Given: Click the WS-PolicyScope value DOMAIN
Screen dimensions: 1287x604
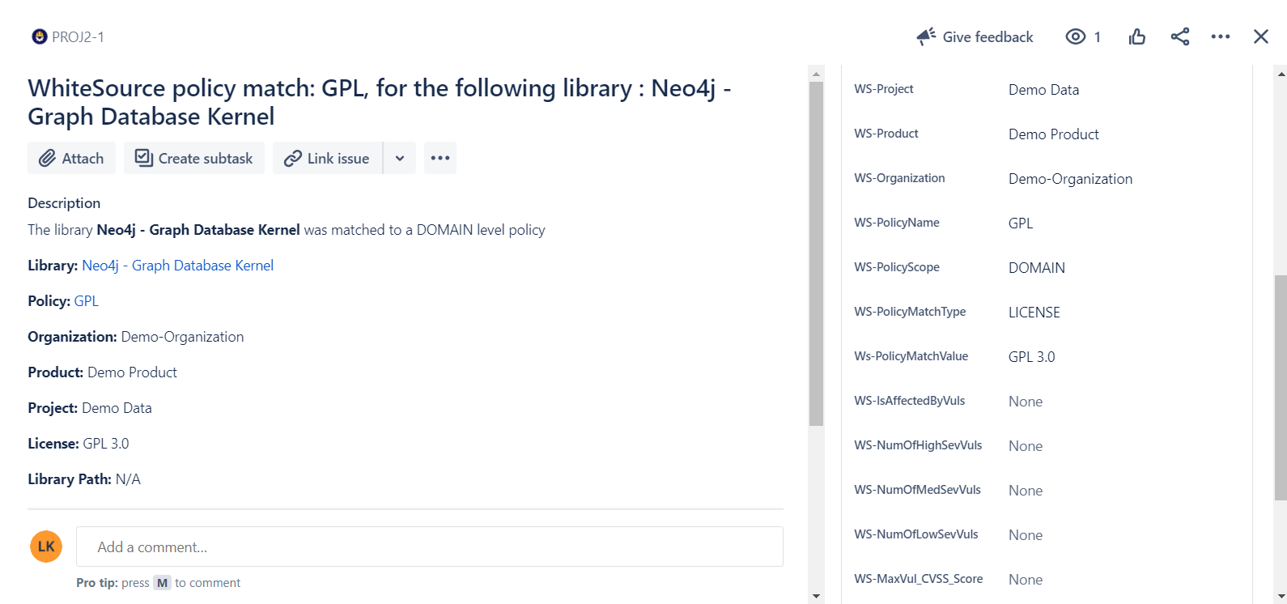Looking at the screenshot, I should [x=1036, y=268].
